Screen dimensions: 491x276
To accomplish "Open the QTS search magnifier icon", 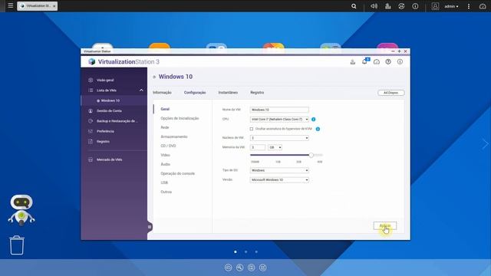I will click(354, 6).
